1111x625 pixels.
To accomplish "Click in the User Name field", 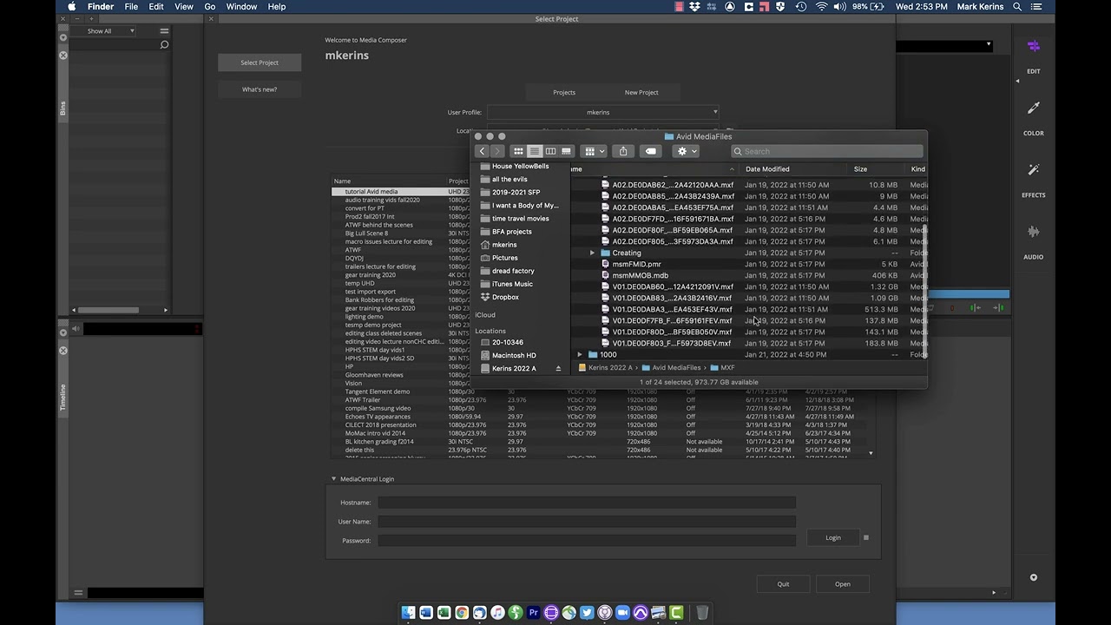I will (x=587, y=522).
